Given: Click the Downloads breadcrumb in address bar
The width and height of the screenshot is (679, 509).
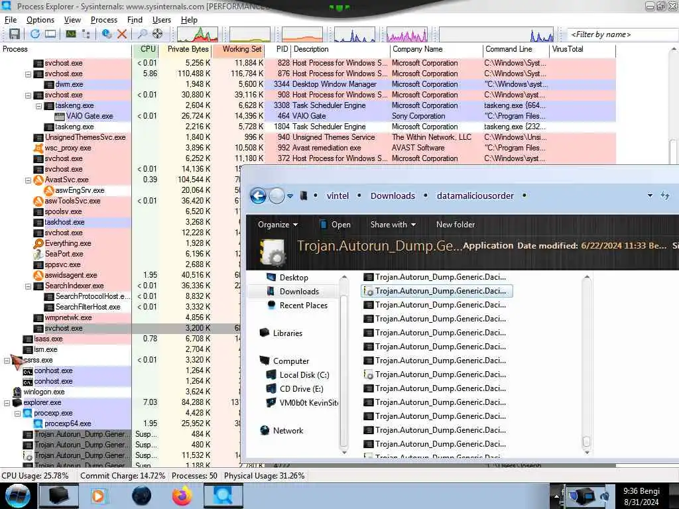Looking at the screenshot, I should click(x=393, y=196).
